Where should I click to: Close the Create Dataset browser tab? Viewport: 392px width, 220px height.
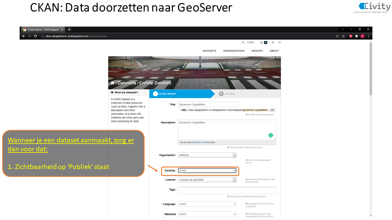(62, 30)
